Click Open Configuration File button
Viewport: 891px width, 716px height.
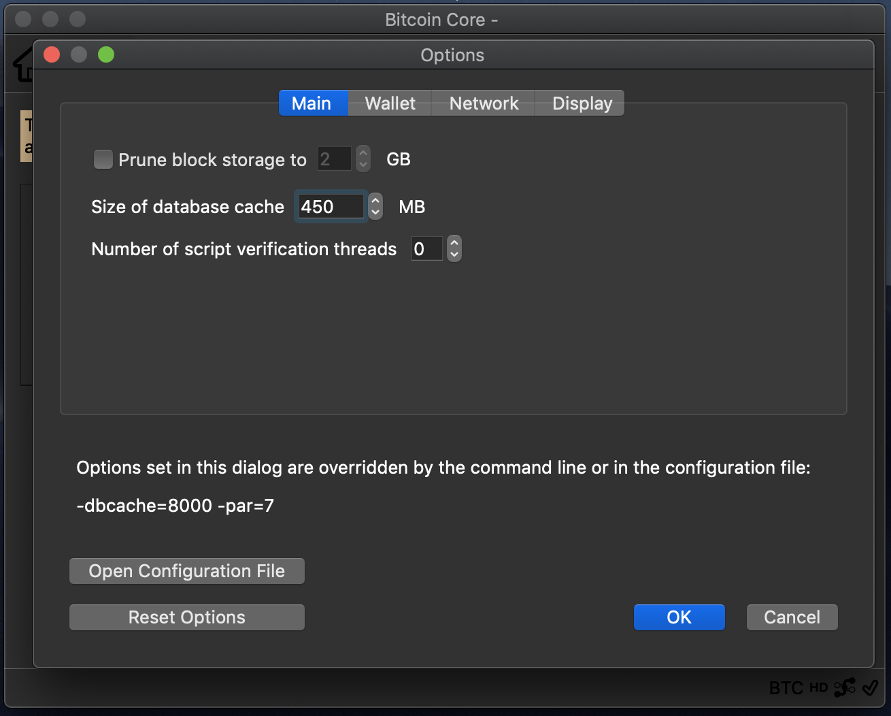[187, 571]
